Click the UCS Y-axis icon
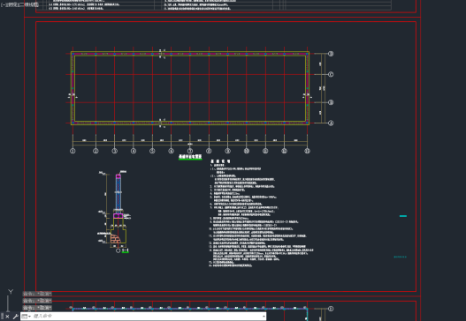 [11, 292]
